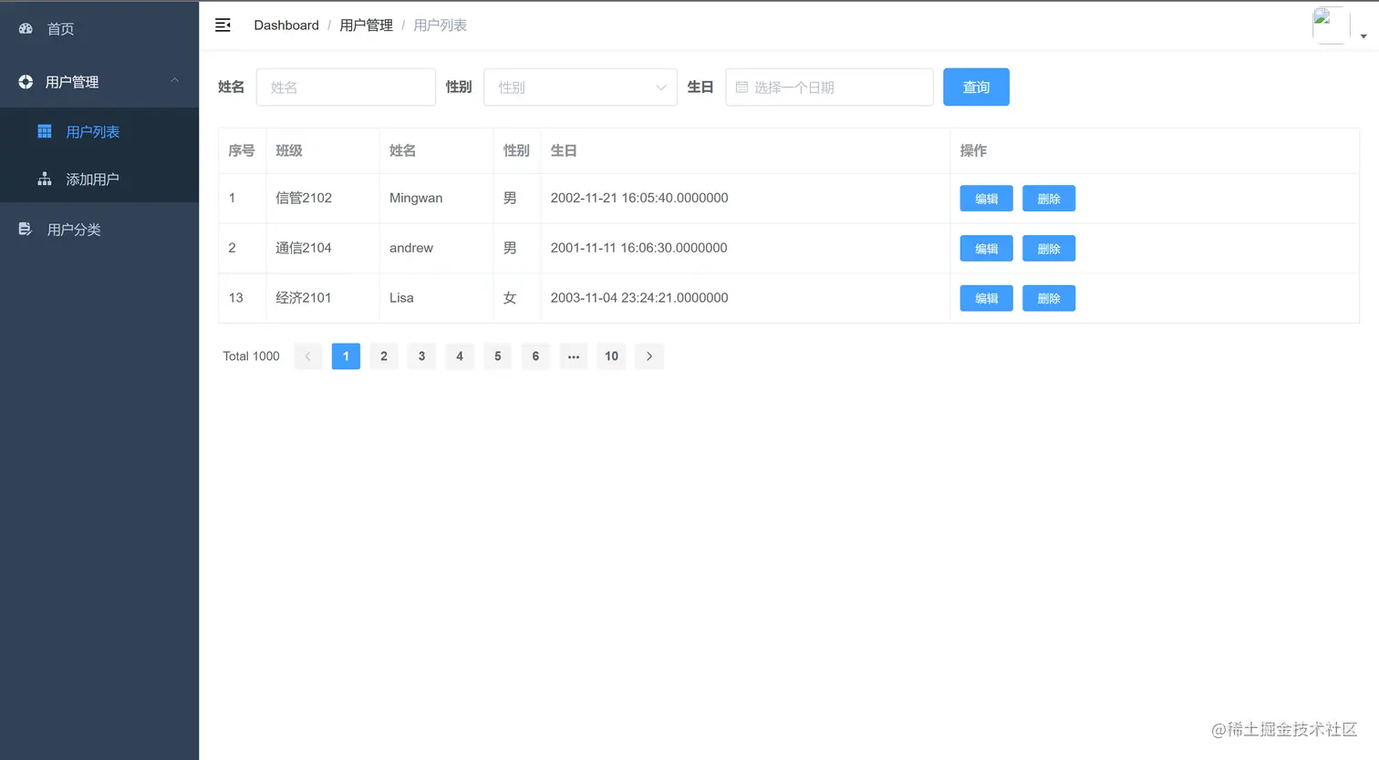Click 删除 for the Lisa row
This screenshot has width=1379, height=760.
click(1049, 298)
